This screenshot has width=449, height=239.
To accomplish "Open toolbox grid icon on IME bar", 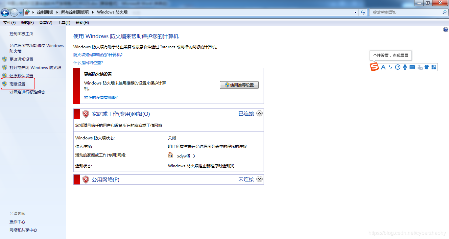I will 434,67.
